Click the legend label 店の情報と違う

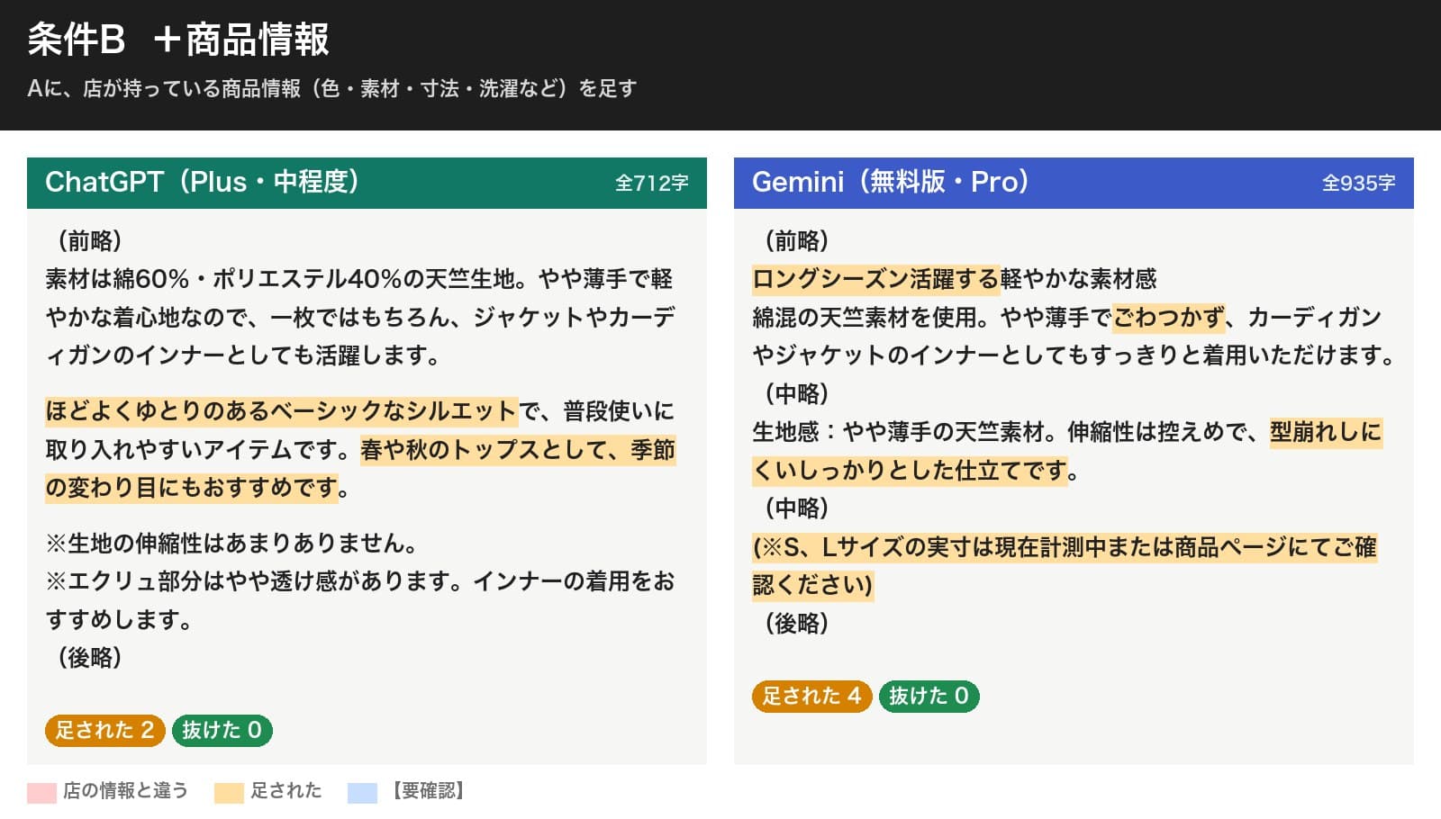click(125, 790)
